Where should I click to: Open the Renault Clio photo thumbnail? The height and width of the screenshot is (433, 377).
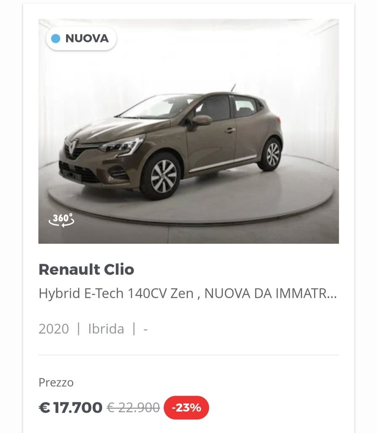[189, 131]
